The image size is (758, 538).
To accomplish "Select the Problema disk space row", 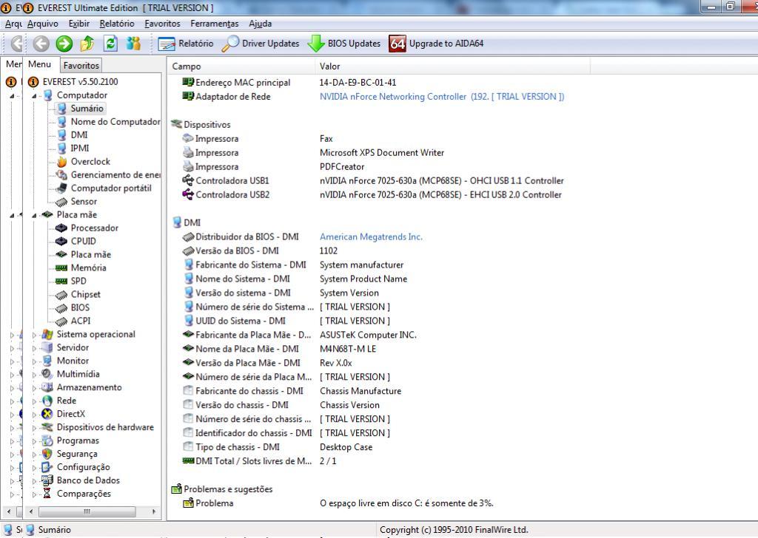I will [x=338, y=503].
